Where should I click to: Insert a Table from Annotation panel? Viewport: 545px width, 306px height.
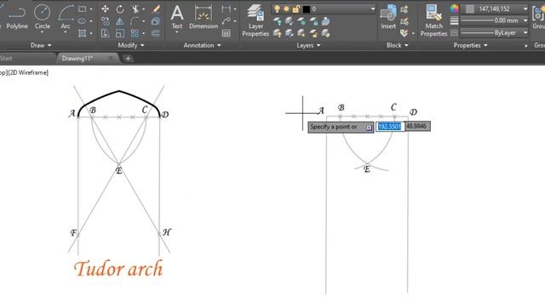(x=226, y=33)
